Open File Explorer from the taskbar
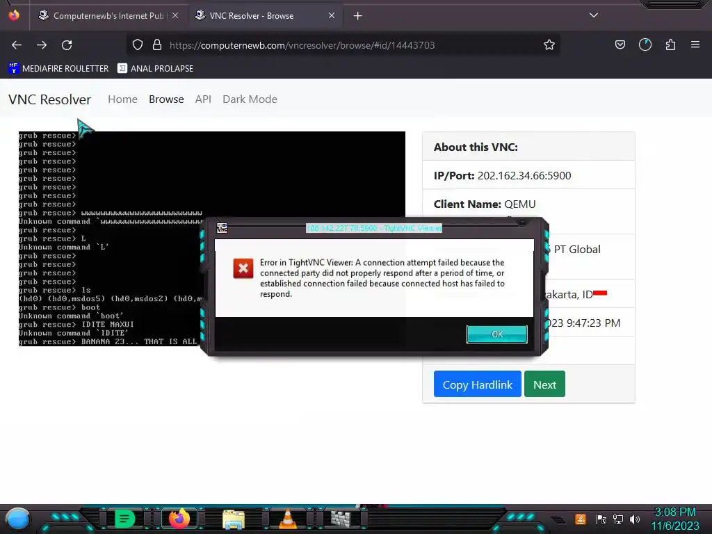Viewport: 712px width, 534px height. [234, 519]
